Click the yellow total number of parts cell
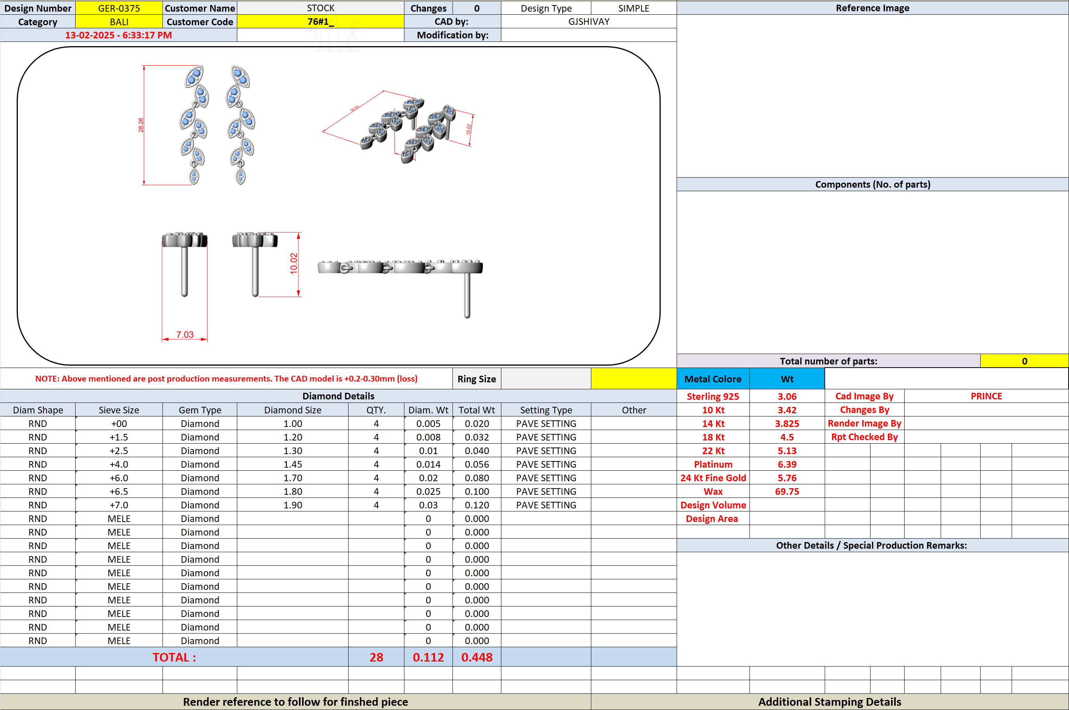This screenshot has width=1069, height=710. click(1024, 361)
